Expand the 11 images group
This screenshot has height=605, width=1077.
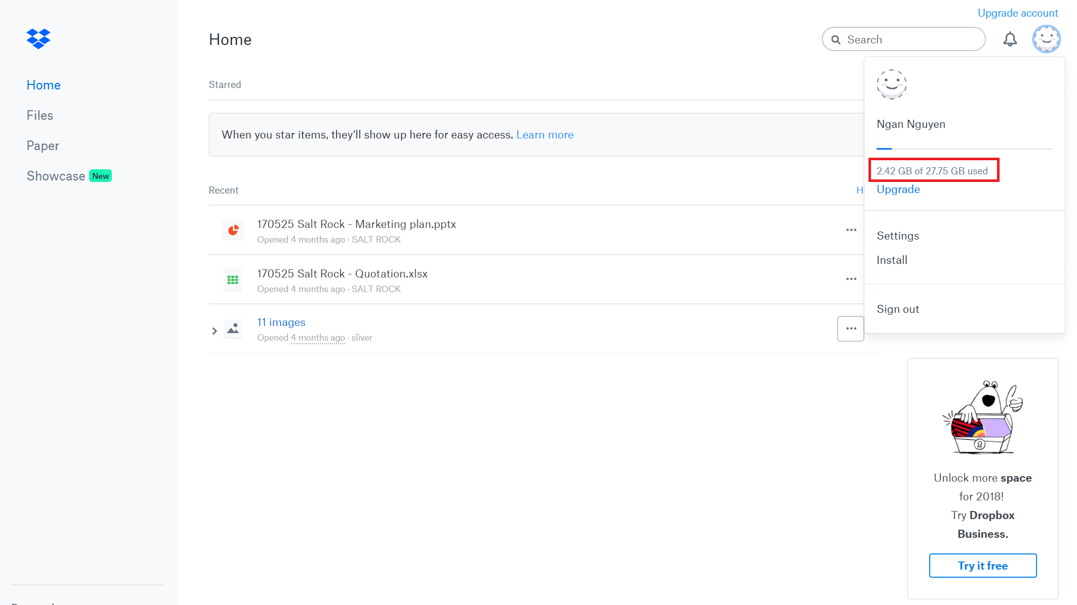[215, 331]
